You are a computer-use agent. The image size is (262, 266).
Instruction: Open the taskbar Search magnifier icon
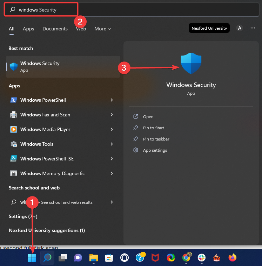pyautogui.click(x=47, y=258)
